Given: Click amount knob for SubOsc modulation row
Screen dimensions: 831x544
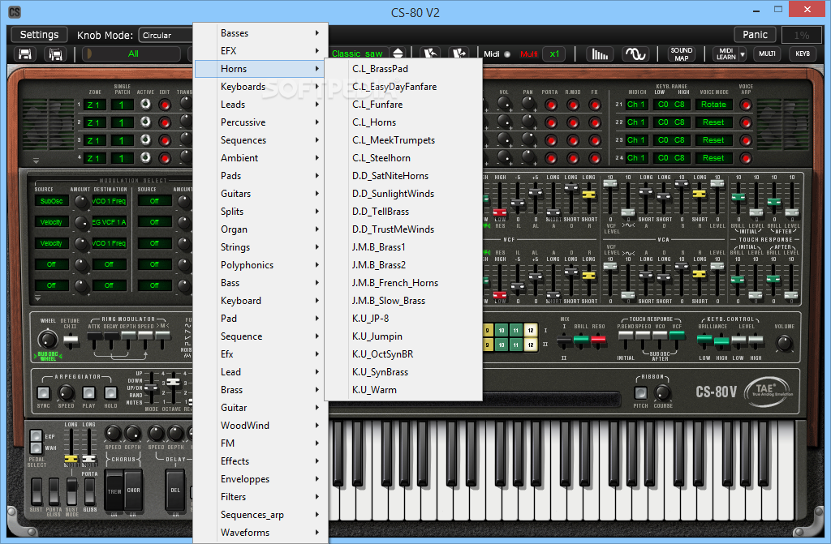Looking at the screenshot, I should click(81, 201).
